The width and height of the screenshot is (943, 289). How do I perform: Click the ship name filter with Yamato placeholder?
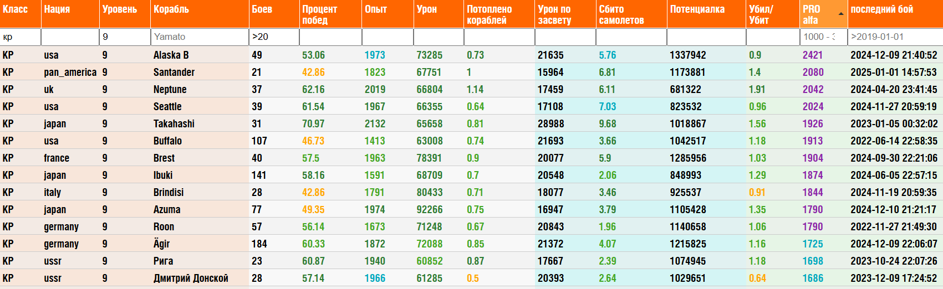(199, 37)
